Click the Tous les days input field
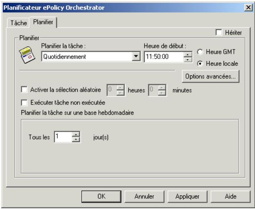 point(63,137)
